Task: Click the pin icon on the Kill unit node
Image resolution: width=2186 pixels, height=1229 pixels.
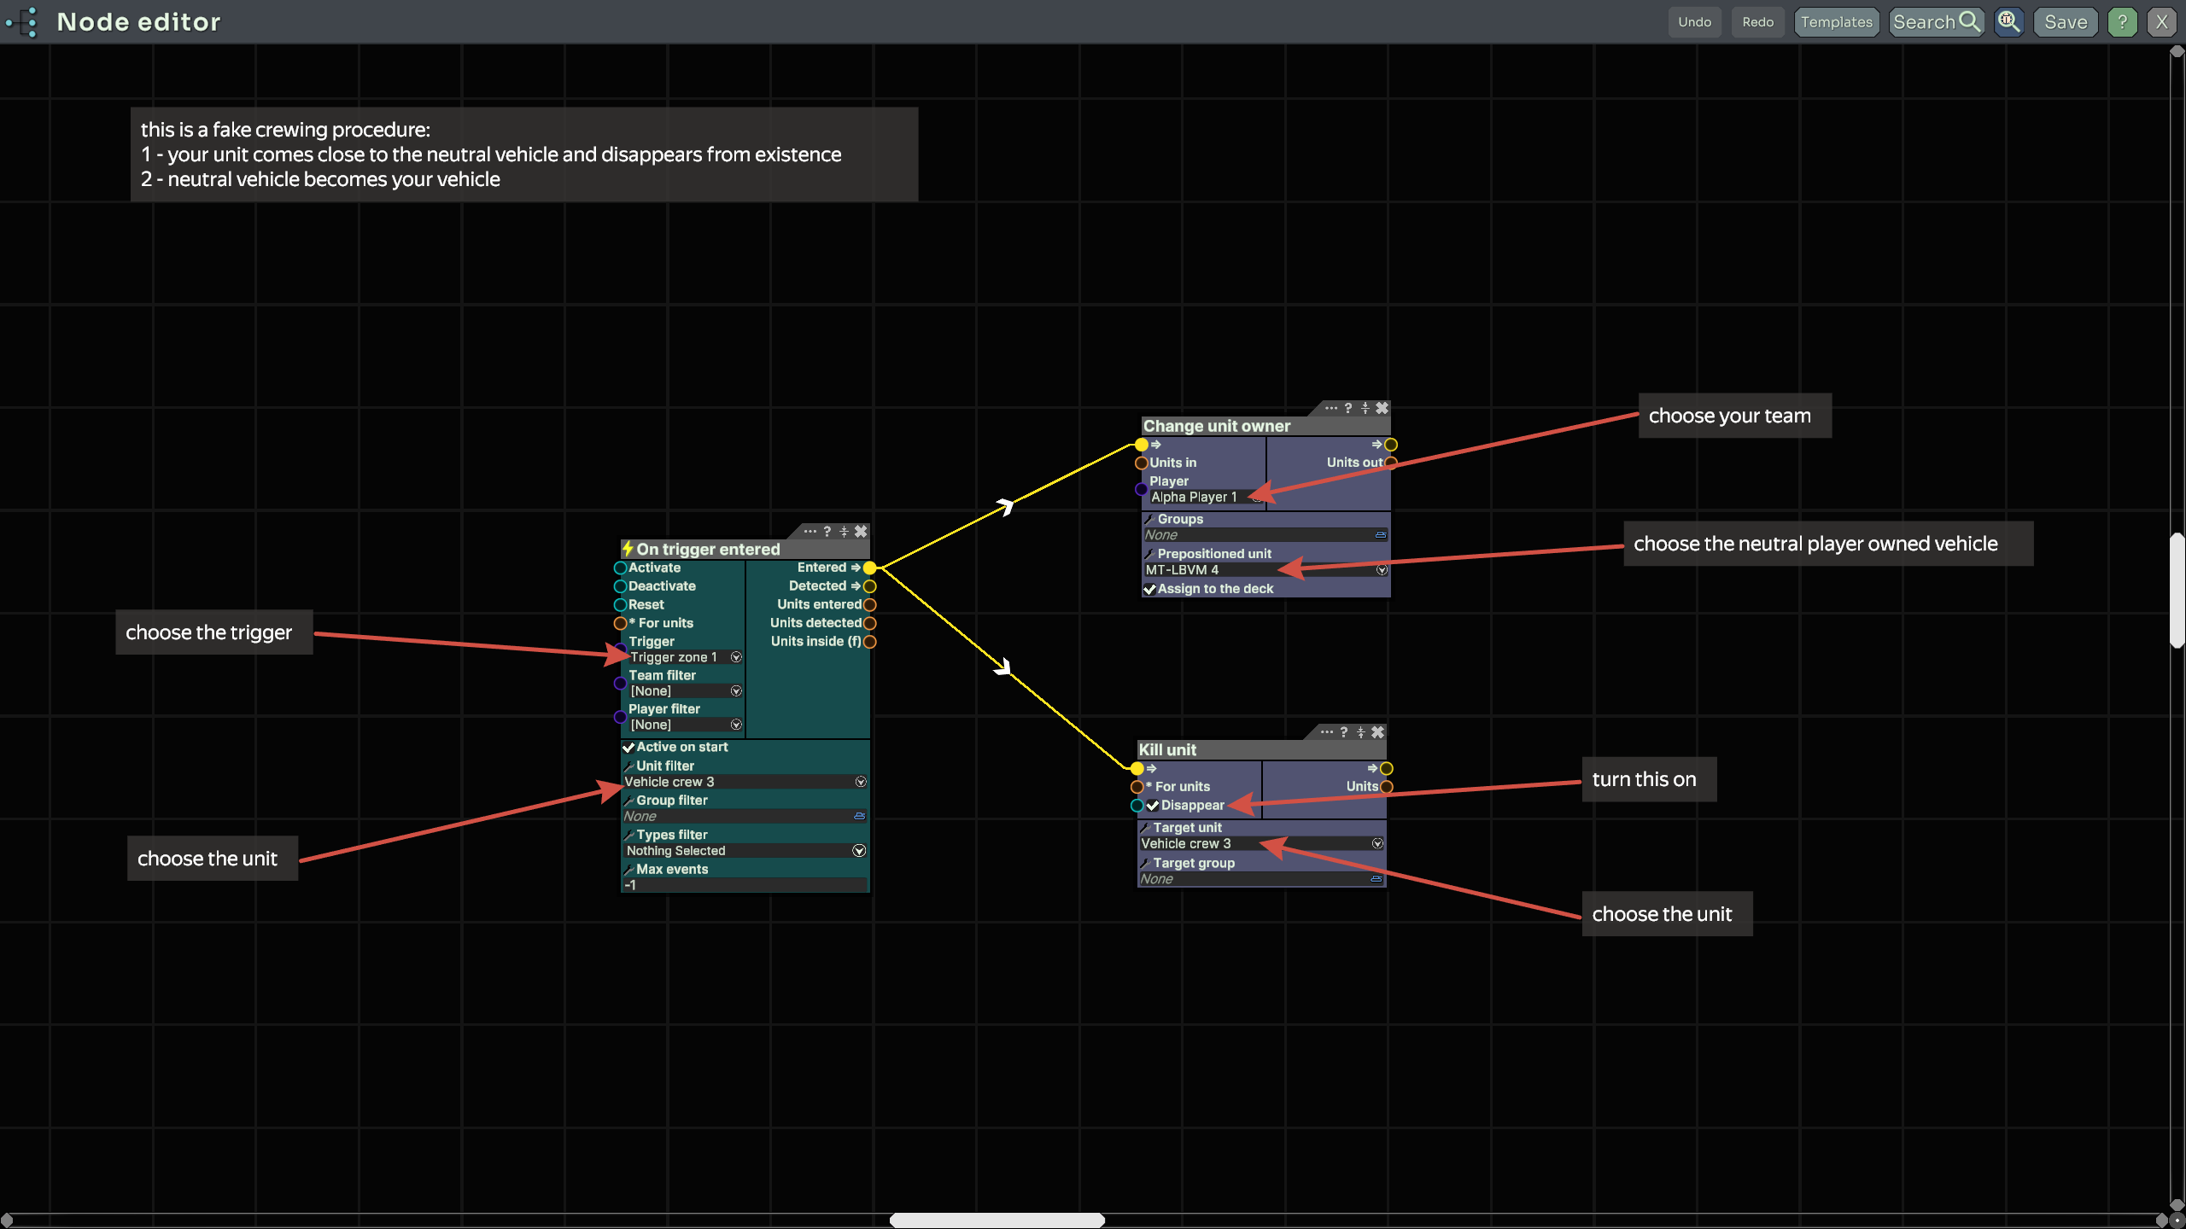Action: coord(1361,732)
